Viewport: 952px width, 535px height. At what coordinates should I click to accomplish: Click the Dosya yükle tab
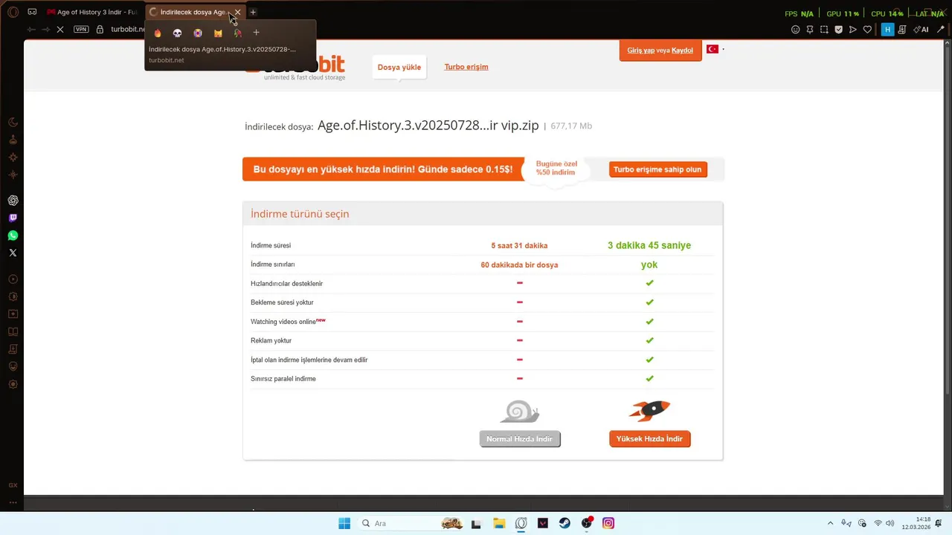coord(399,68)
